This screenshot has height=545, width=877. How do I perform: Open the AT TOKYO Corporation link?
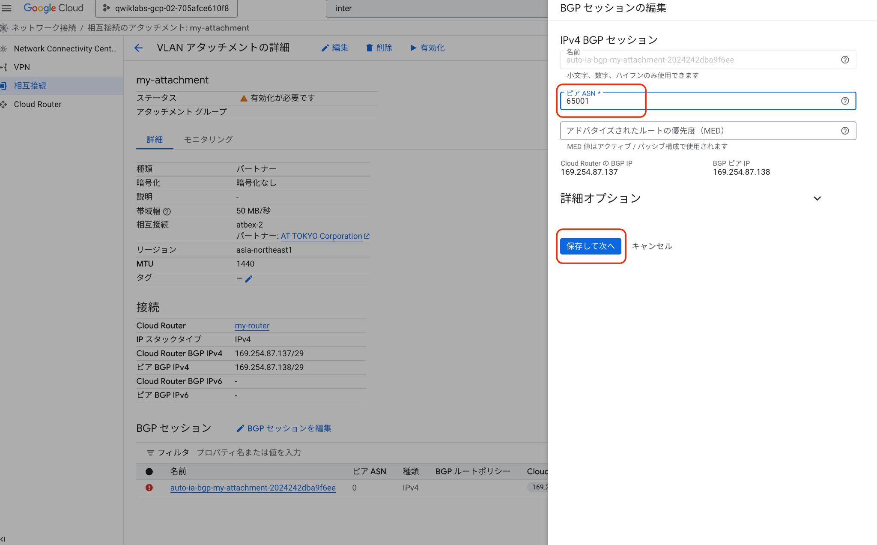[x=322, y=236]
